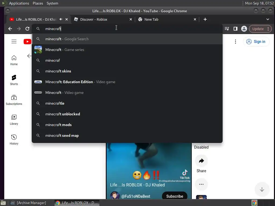Click the Sign in button

pos(256,42)
